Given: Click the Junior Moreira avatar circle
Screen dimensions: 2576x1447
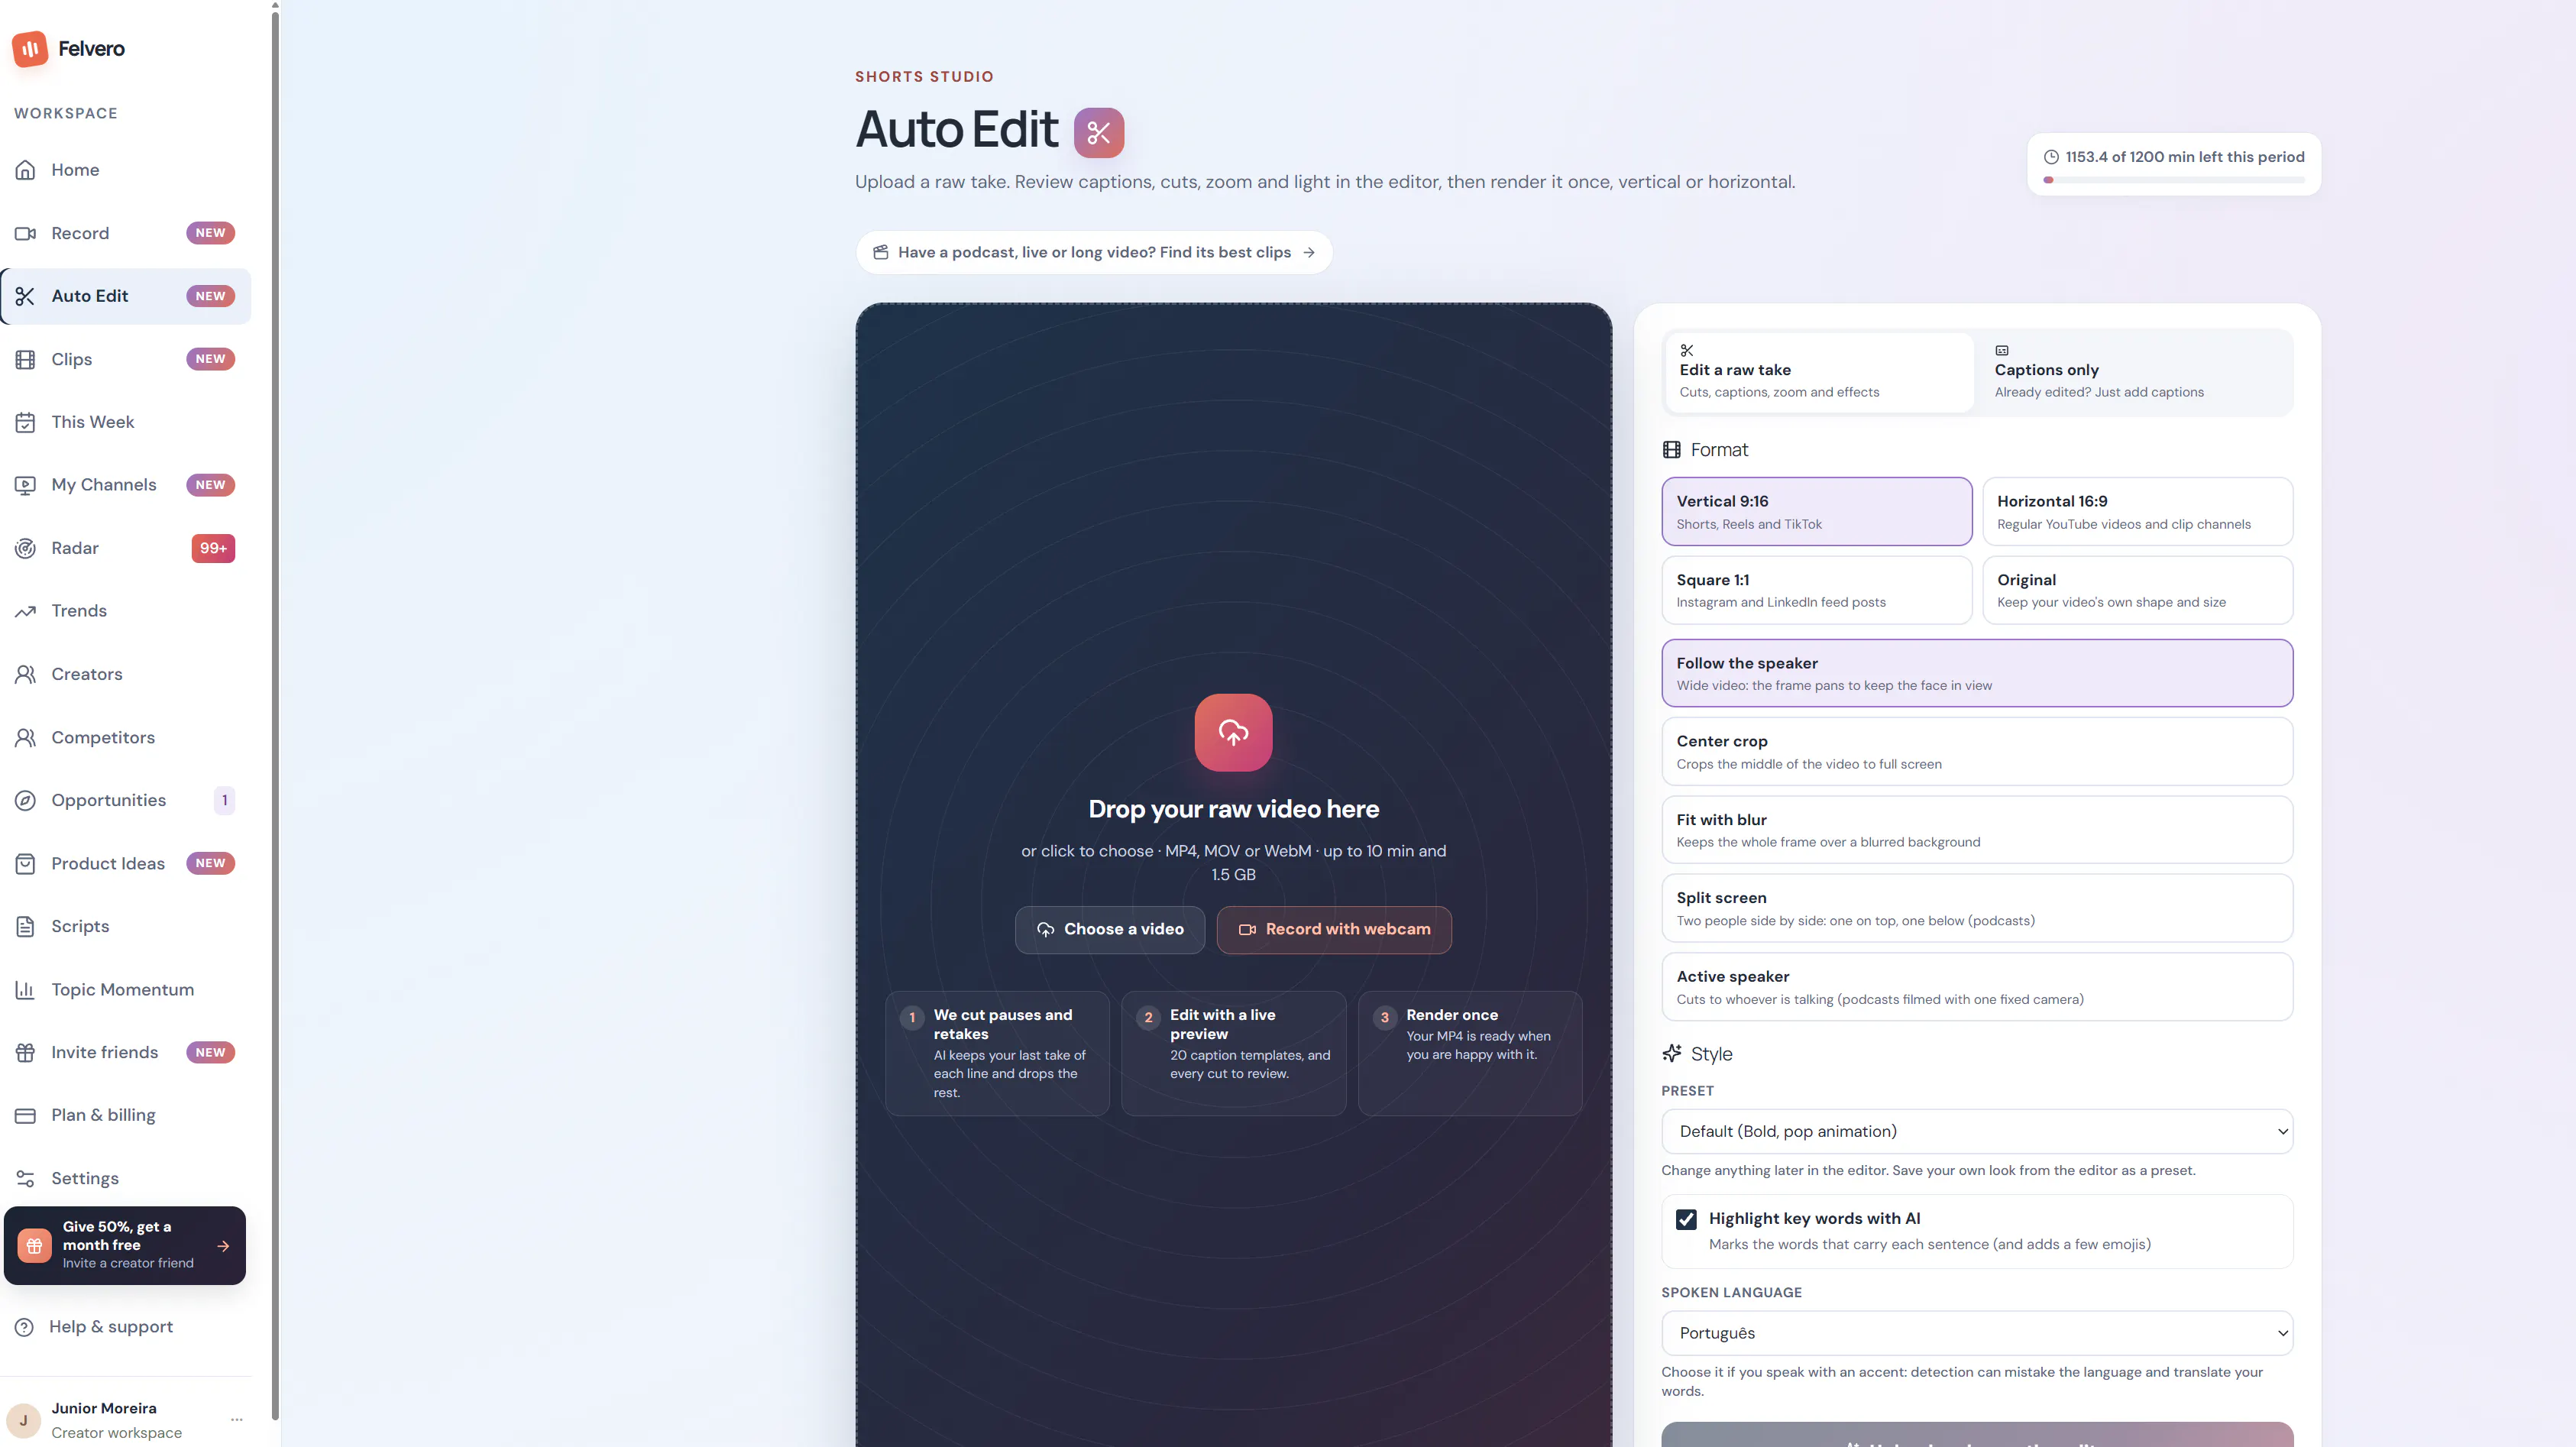Looking at the screenshot, I should coord(24,1420).
